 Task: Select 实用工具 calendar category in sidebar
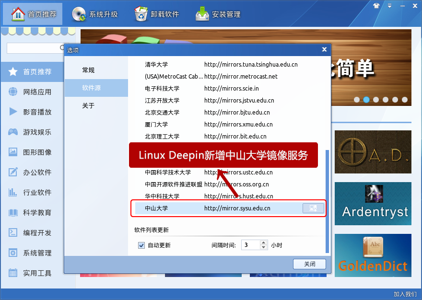tap(32, 273)
